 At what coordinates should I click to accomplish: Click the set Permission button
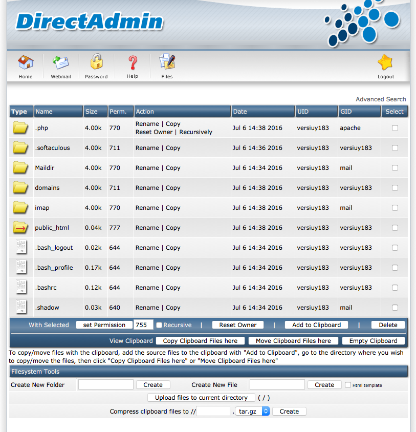click(104, 325)
